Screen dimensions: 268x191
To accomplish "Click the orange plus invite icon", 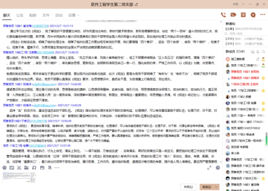I will click(253, 15).
